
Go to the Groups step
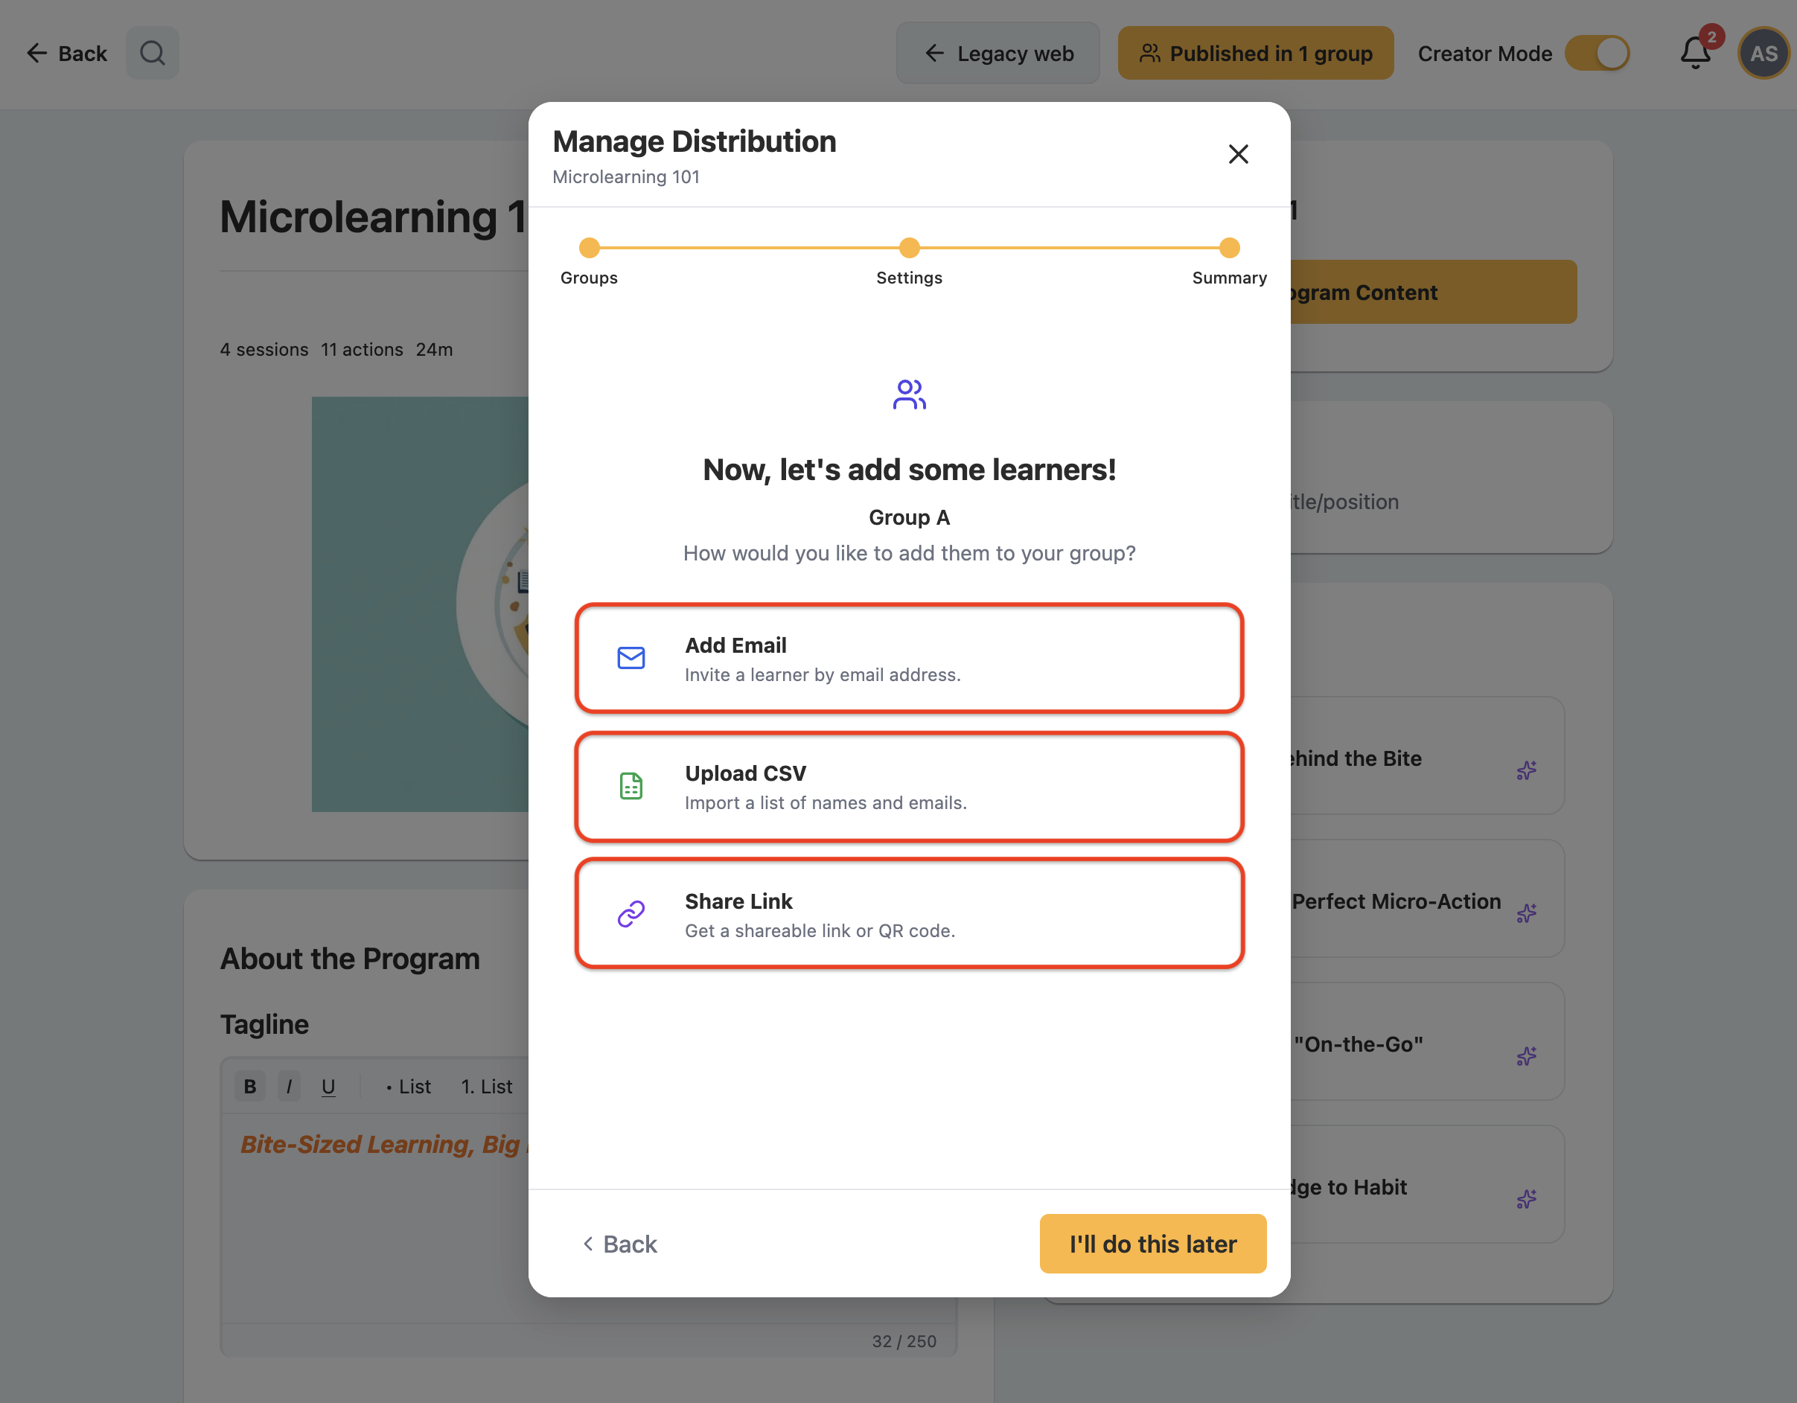(x=589, y=248)
